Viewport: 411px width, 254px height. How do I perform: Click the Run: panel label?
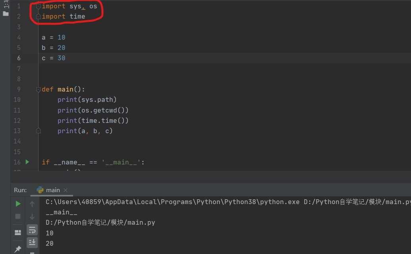tap(20, 190)
